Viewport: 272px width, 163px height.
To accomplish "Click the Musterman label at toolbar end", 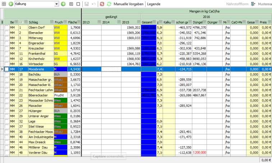I will click(265, 4).
